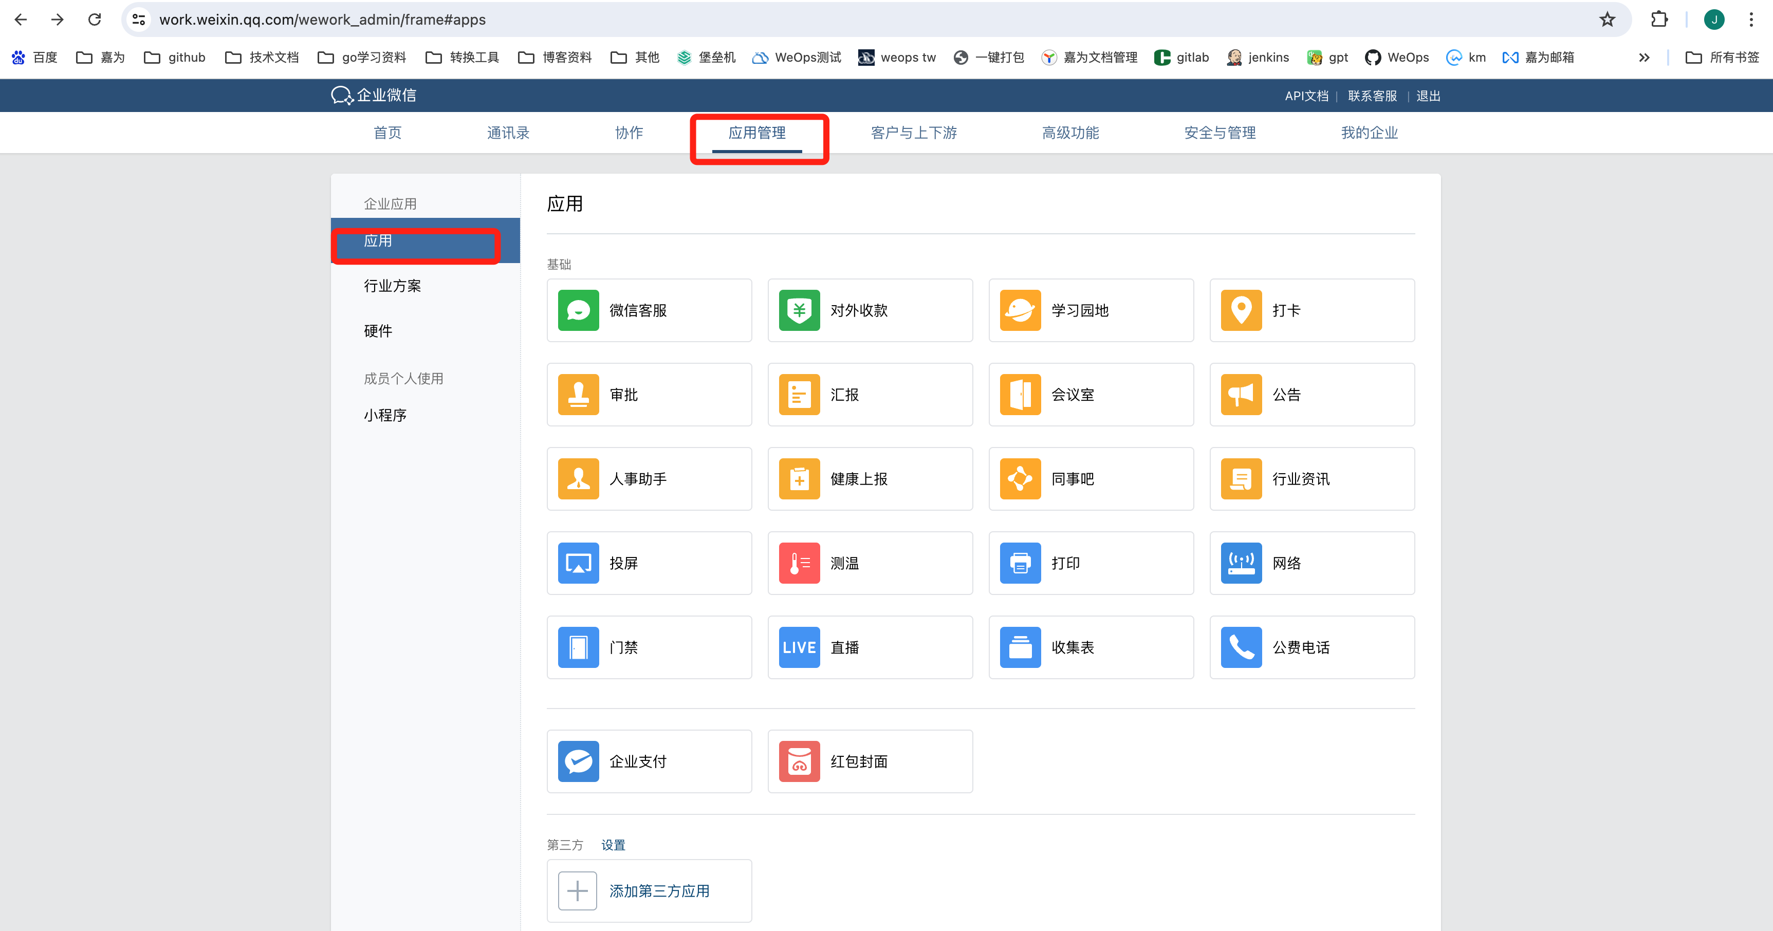The height and width of the screenshot is (931, 1773).
Task: Open the 嘉为邮箱 bookmark
Action: click(1538, 57)
